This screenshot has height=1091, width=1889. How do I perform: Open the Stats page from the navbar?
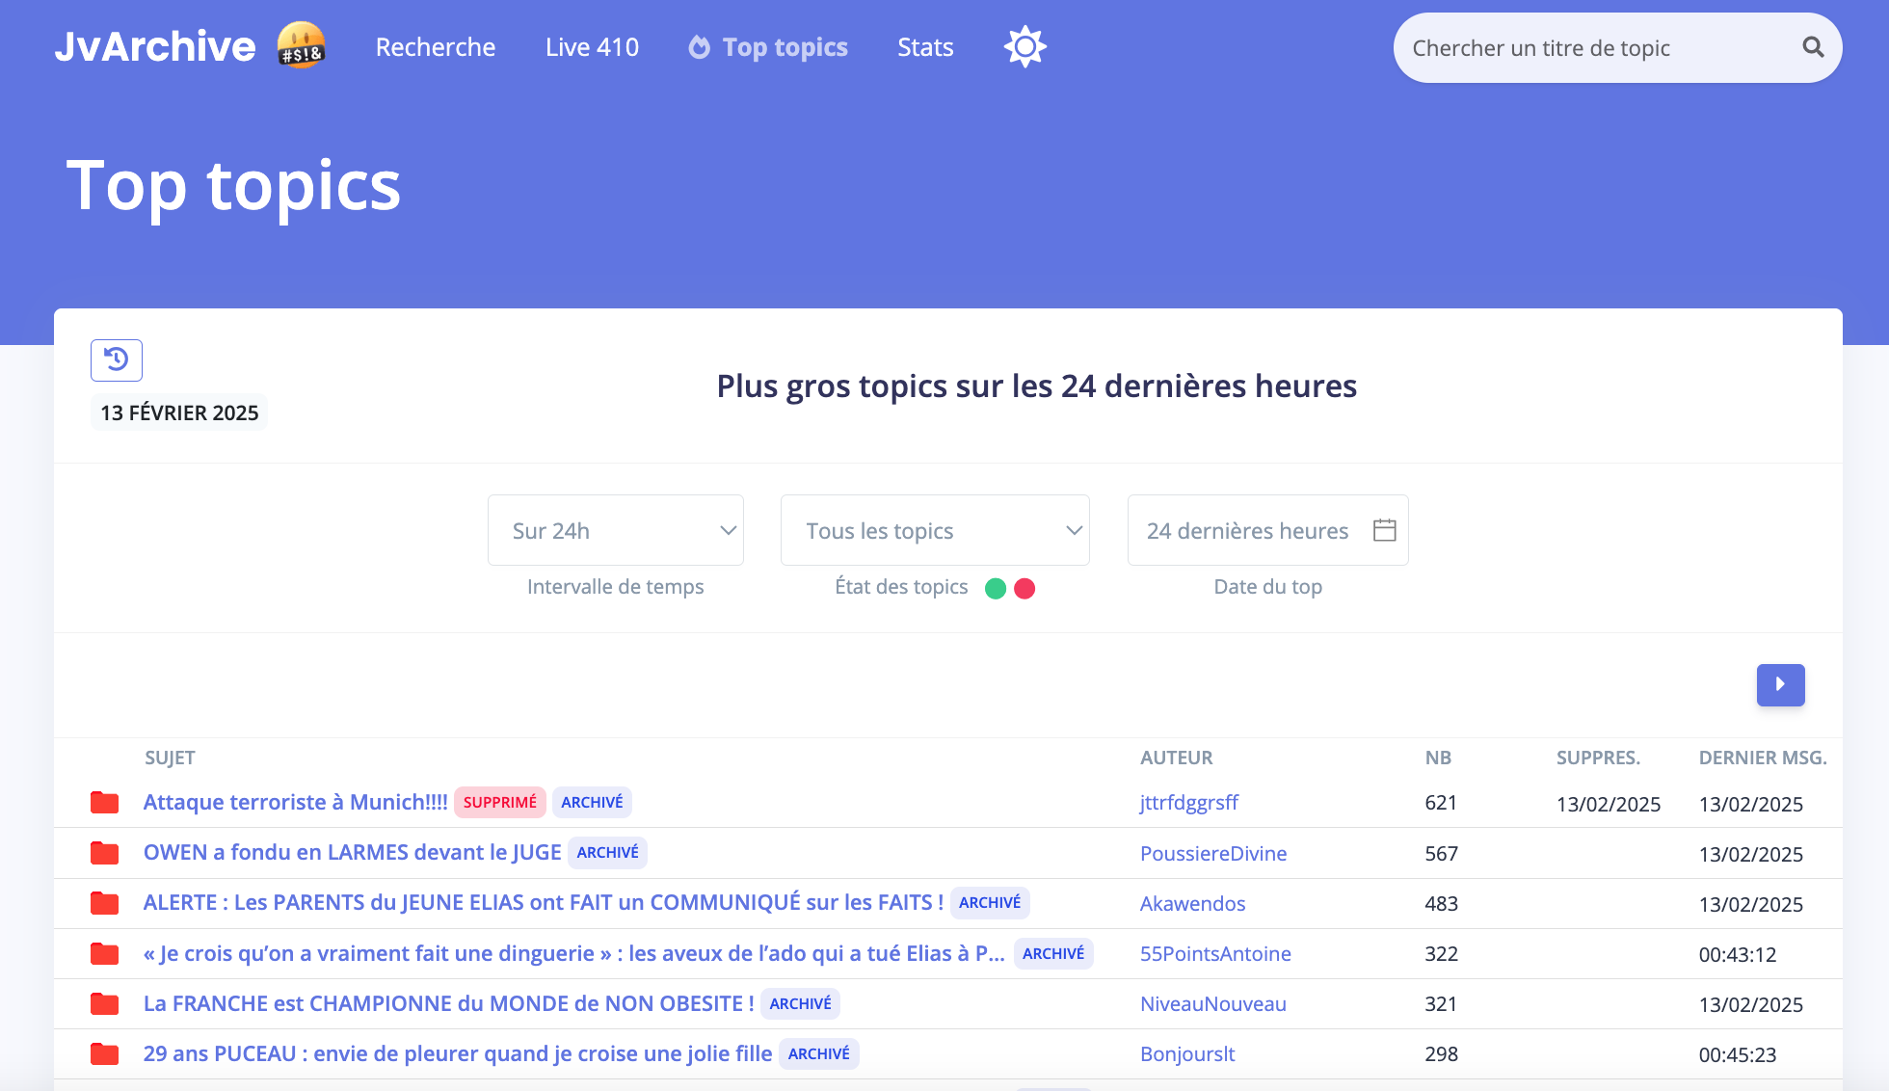(924, 46)
